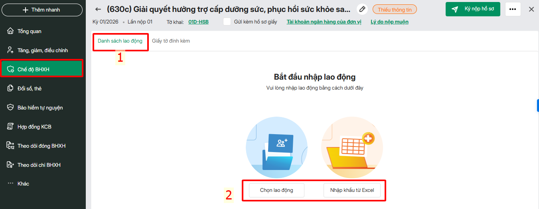Click the Nhập khẩu từ Excel button
The width and height of the screenshot is (539, 209).
(x=352, y=190)
